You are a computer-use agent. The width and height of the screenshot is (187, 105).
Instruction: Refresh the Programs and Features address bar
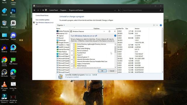point(119,10)
